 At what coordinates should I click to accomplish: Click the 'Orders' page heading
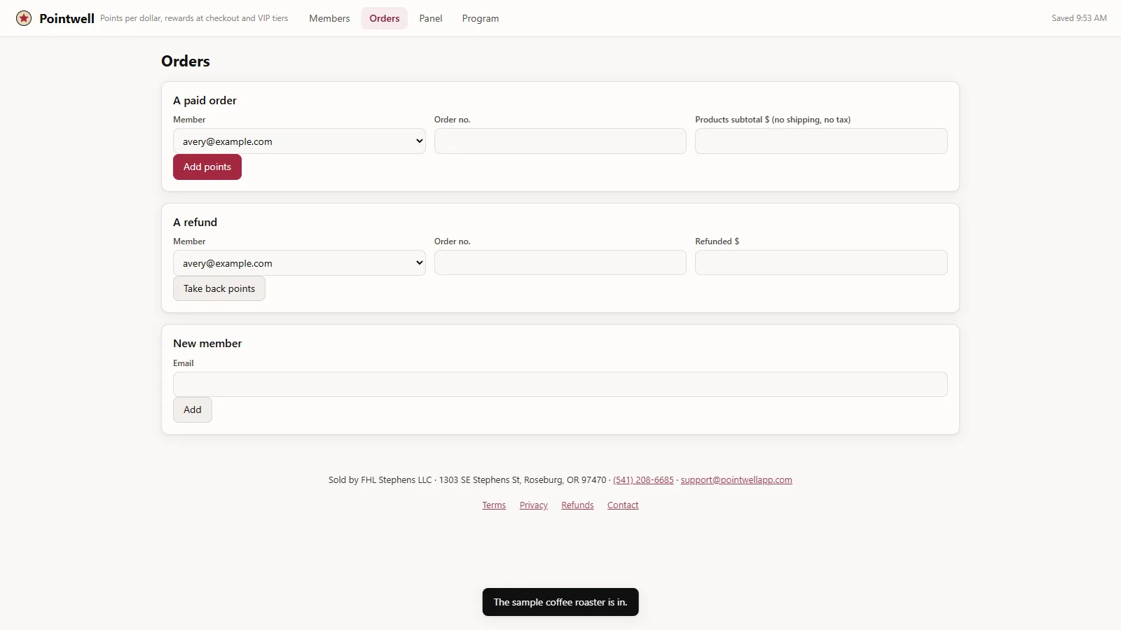tap(186, 61)
